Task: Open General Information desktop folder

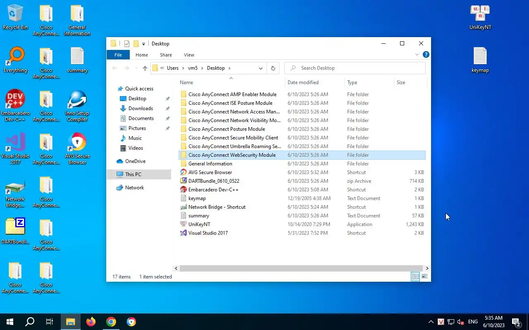Action: click(77, 20)
